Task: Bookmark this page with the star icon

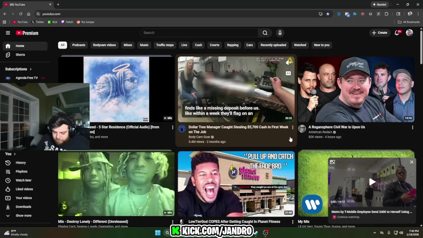Action: pyautogui.click(x=328, y=14)
